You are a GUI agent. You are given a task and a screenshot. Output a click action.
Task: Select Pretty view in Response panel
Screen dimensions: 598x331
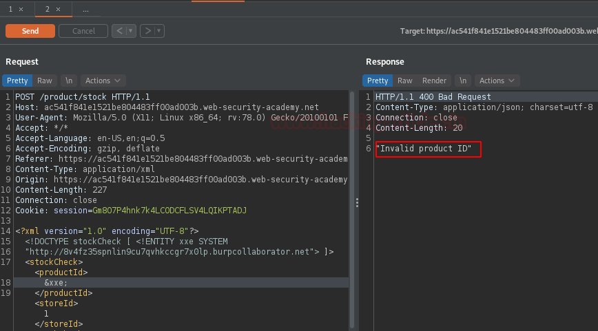[x=378, y=81]
